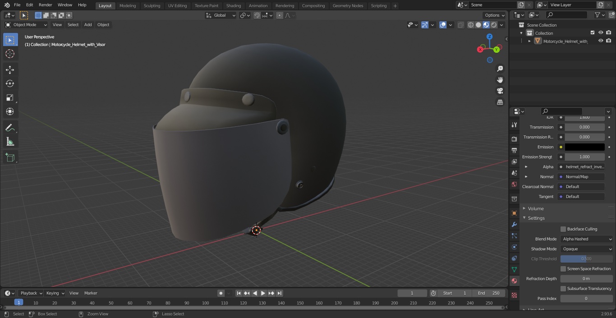The width and height of the screenshot is (616, 318).
Task: Toggle Collection exclude checkbox in outliner
Action: pyautogui.click(x=593, y=33)
